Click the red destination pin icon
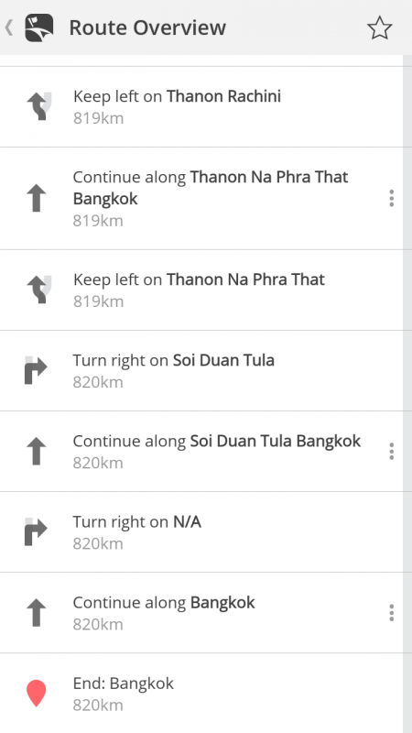 (37, 694)
